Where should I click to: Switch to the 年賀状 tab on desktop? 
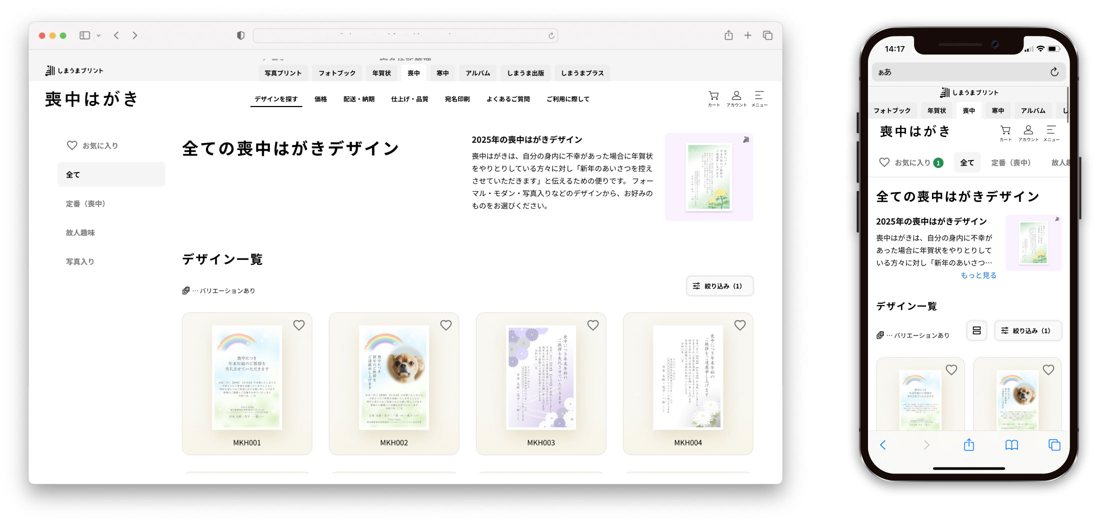pyautogui.click(x=381, y=73)
